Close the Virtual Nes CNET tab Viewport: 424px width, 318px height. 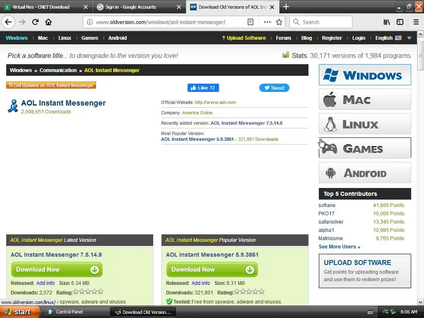pyautogui.click(x=85, y=7)
